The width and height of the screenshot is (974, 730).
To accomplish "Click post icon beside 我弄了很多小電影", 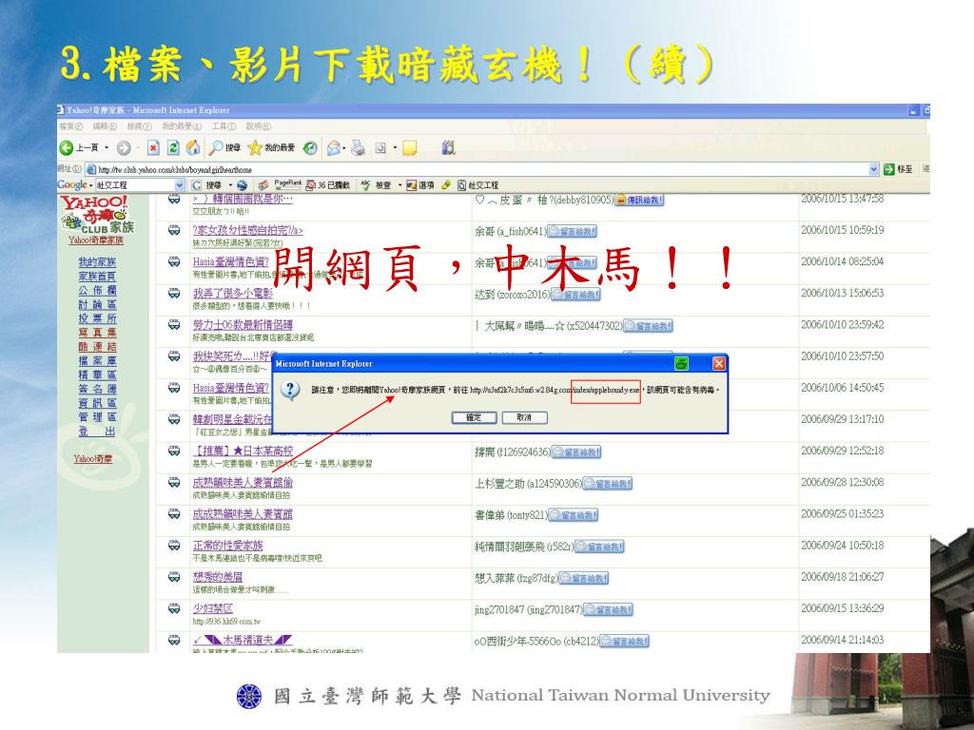I will coord(174,293).
